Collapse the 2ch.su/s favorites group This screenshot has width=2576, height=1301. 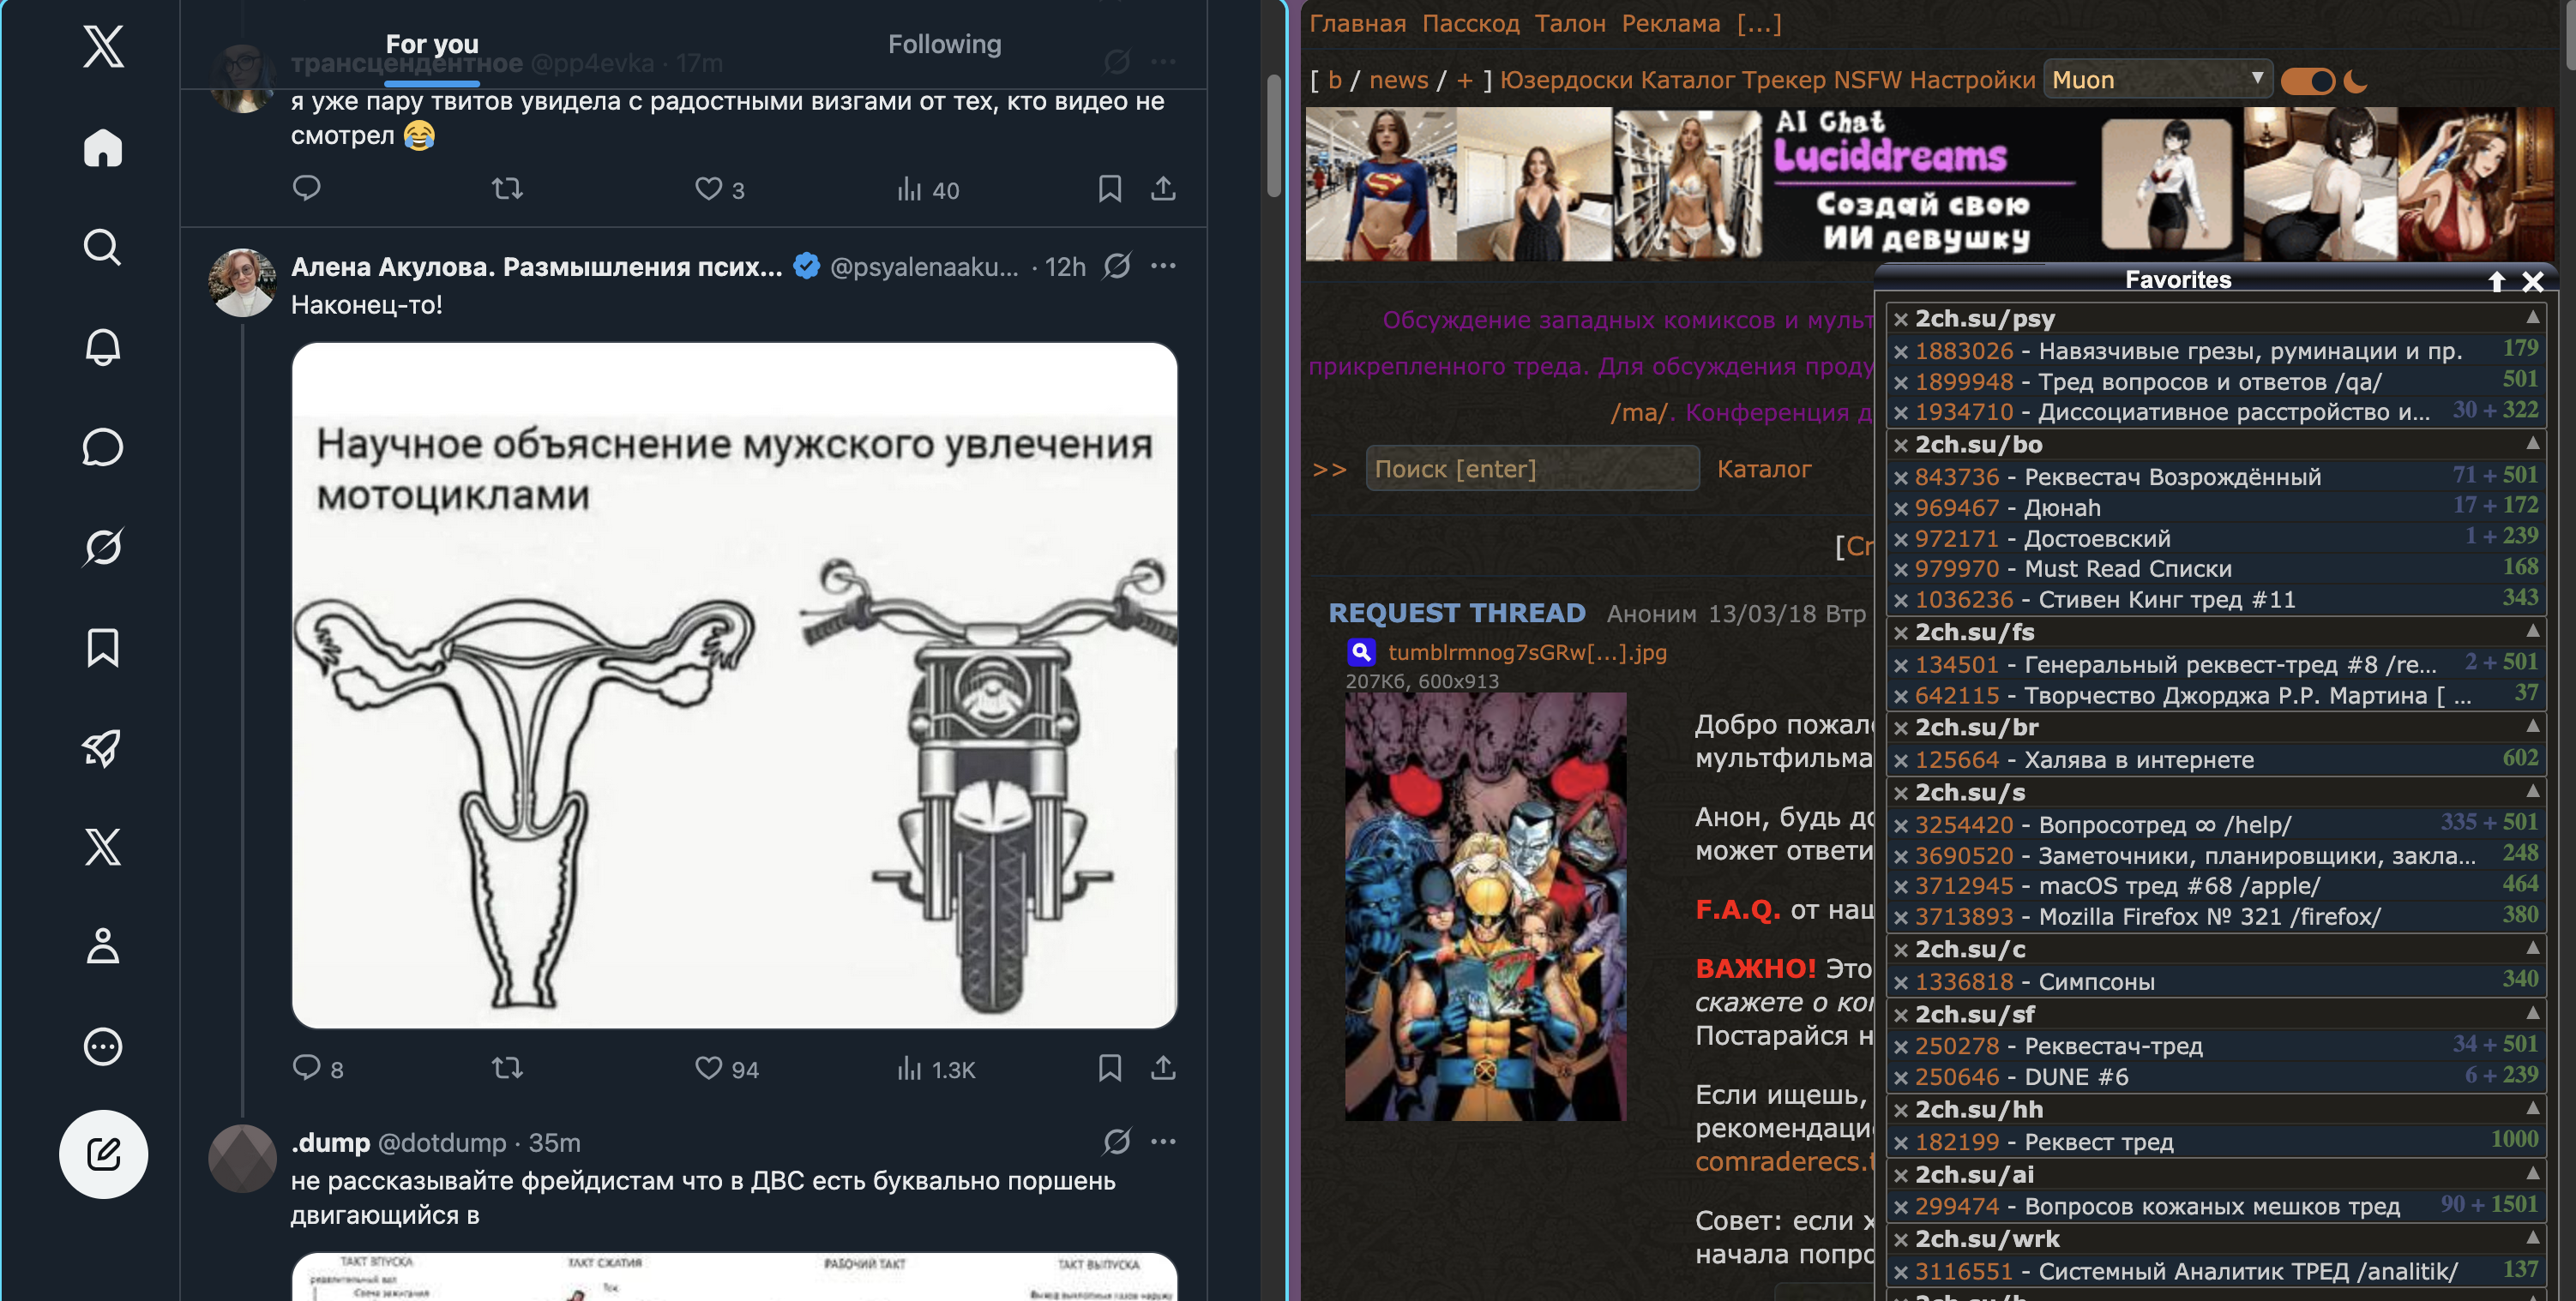[x=2532, y=790]
